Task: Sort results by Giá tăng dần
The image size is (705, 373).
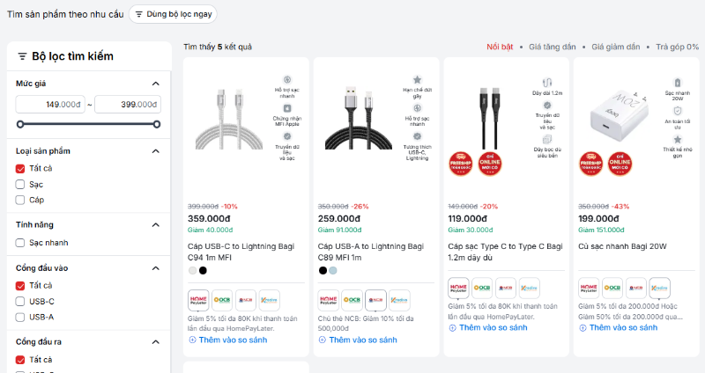Action: pos(555,47)
